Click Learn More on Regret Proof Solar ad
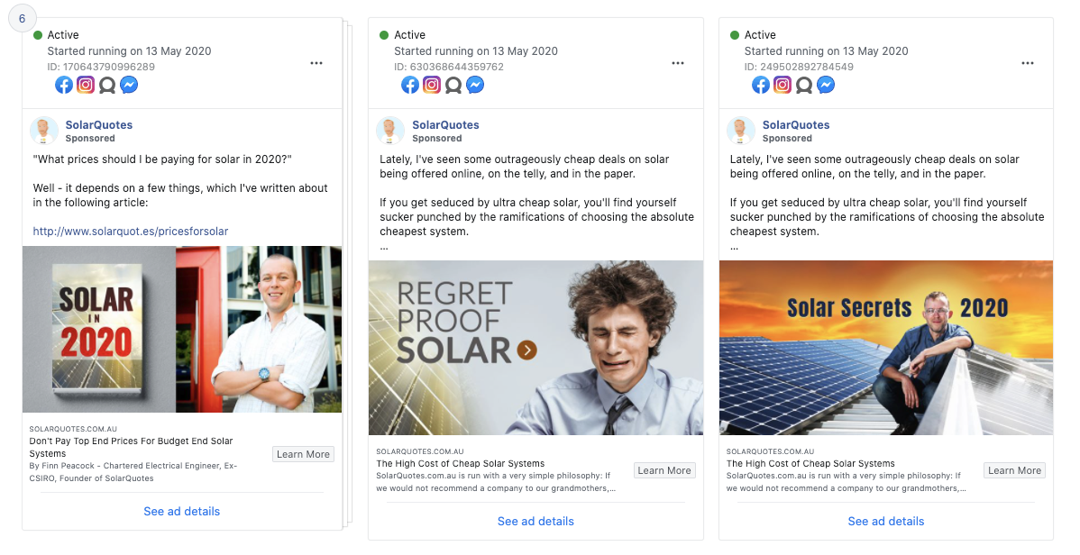Screen dimensions: 1080x555 click(x=664, y=471)
